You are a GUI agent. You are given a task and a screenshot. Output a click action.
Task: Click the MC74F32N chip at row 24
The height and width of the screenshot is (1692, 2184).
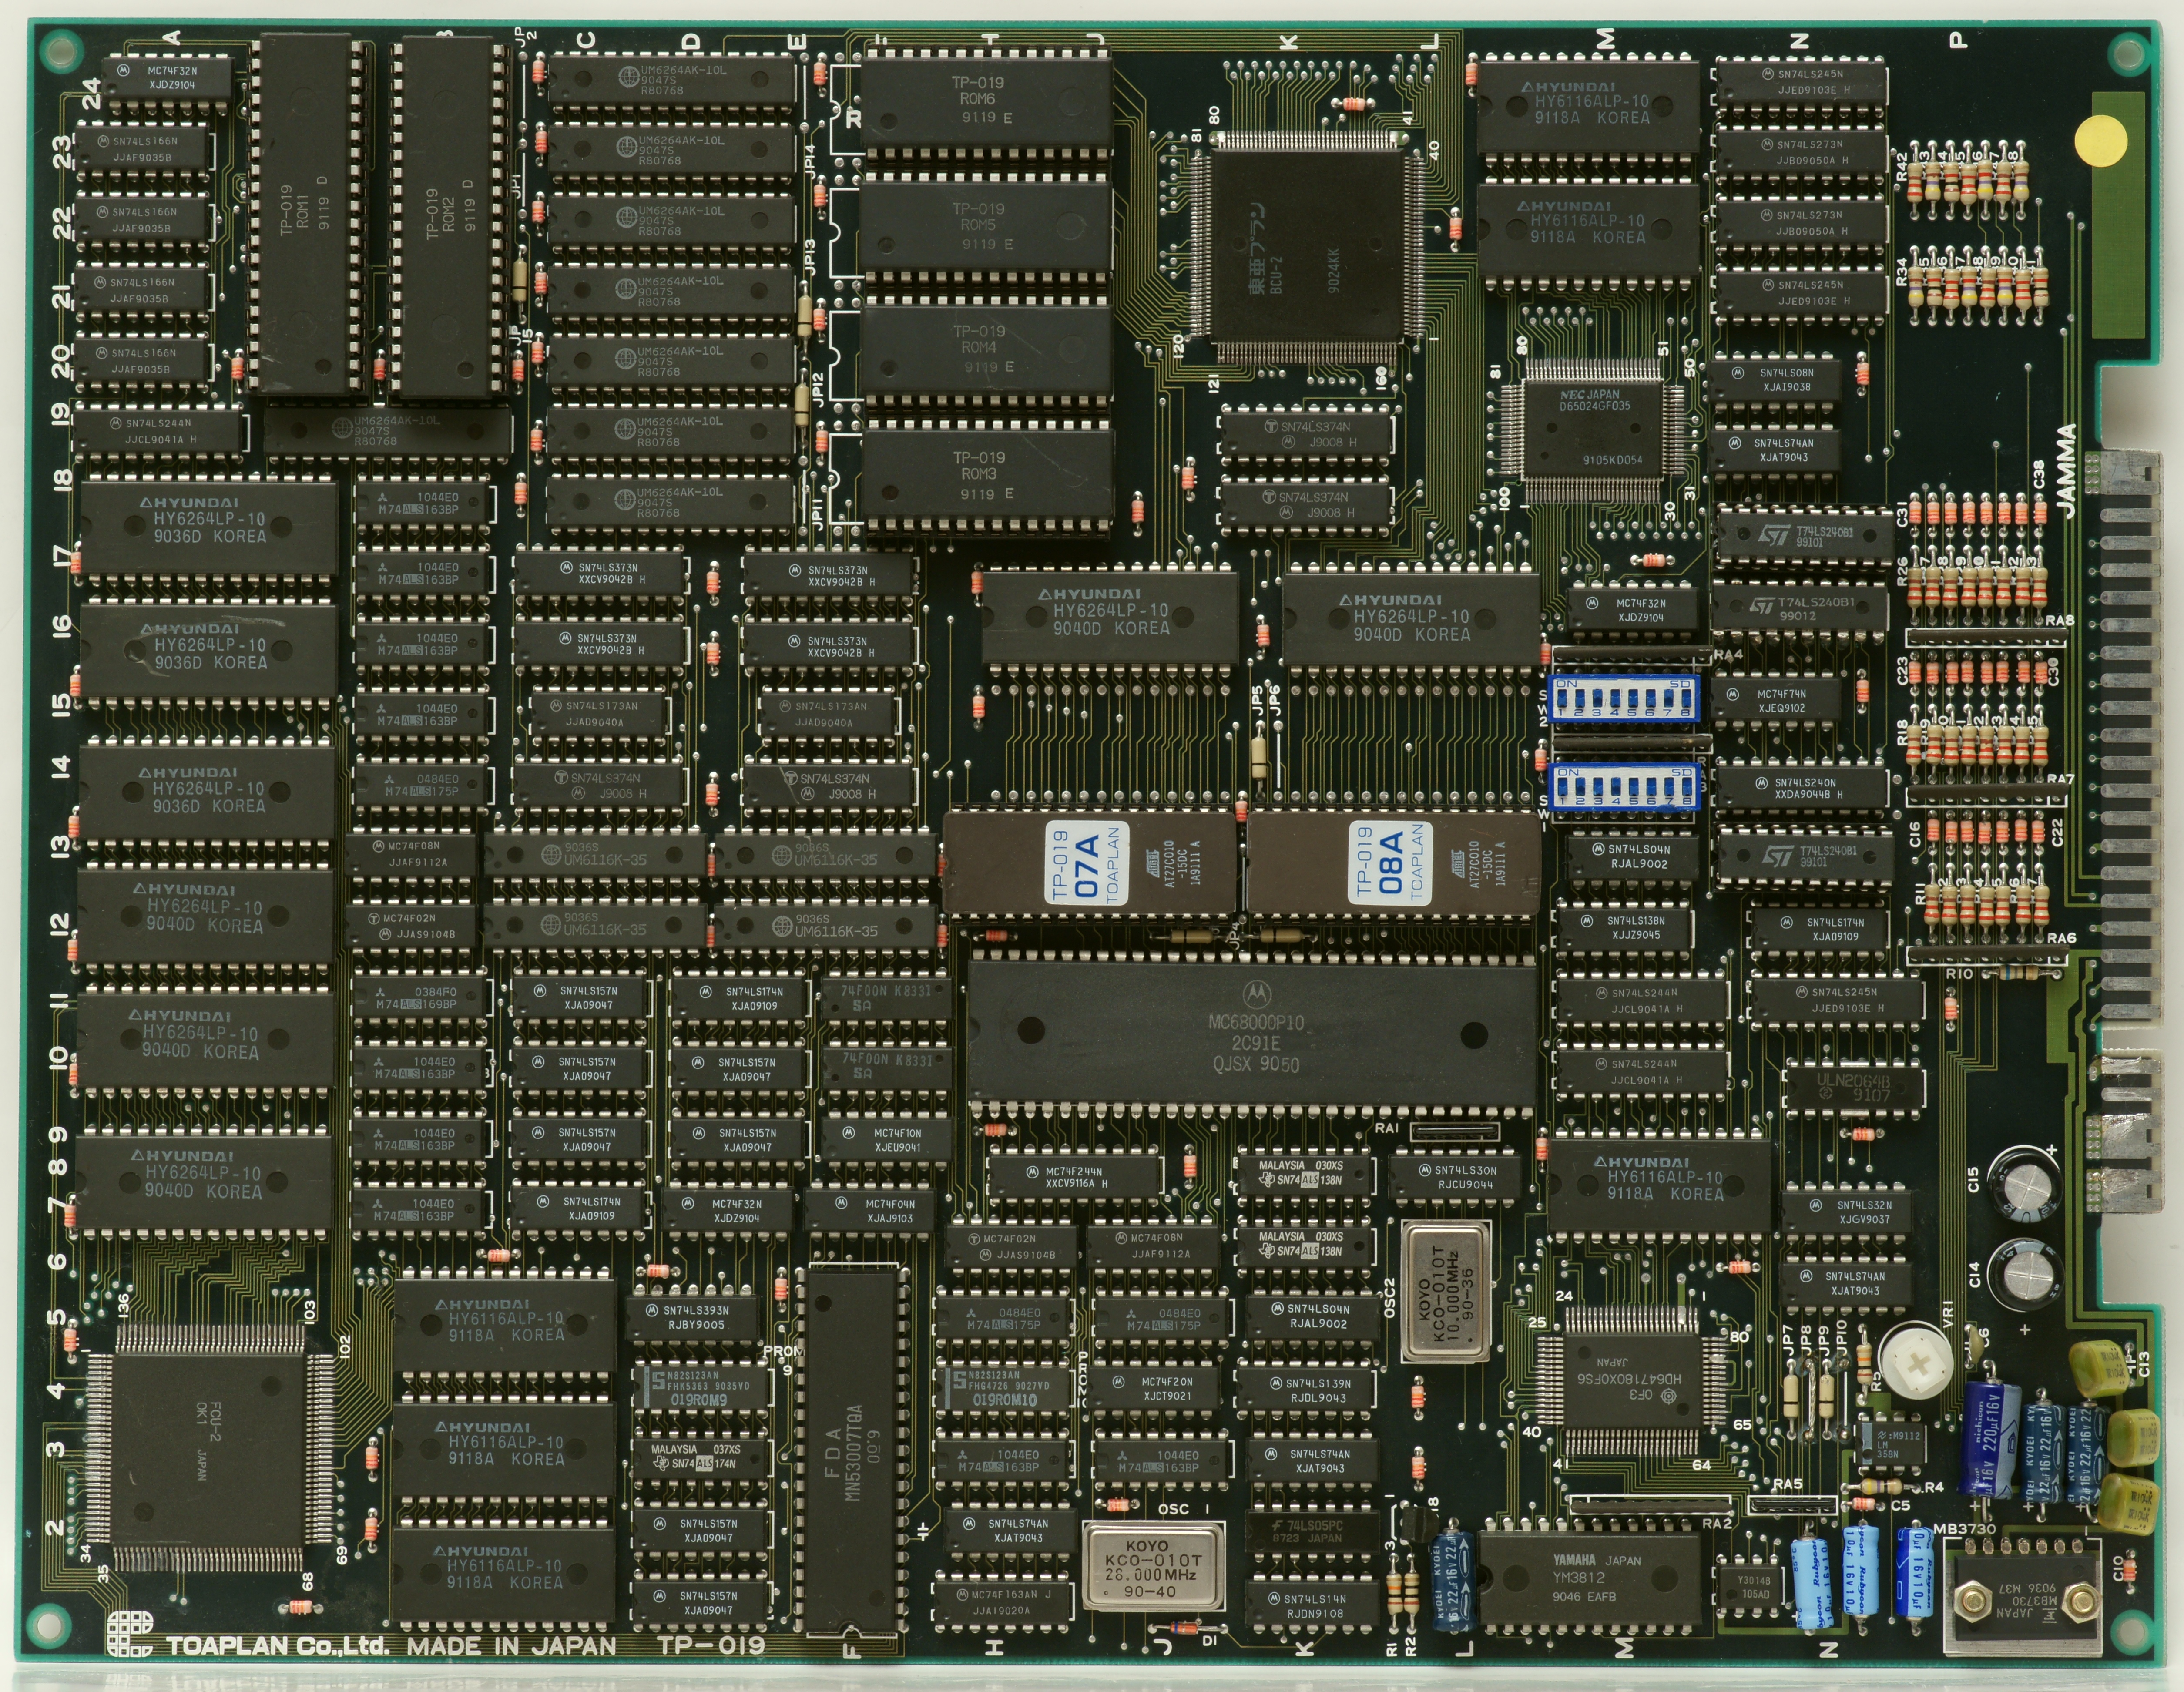pyautogui.click(x=168, y=78)
